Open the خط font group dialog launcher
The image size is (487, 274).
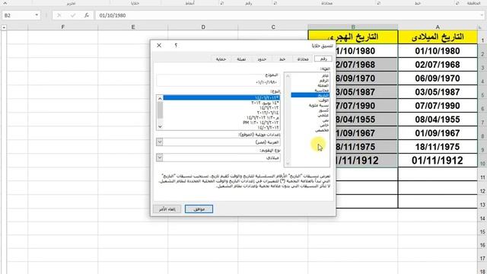click(379, 3)
